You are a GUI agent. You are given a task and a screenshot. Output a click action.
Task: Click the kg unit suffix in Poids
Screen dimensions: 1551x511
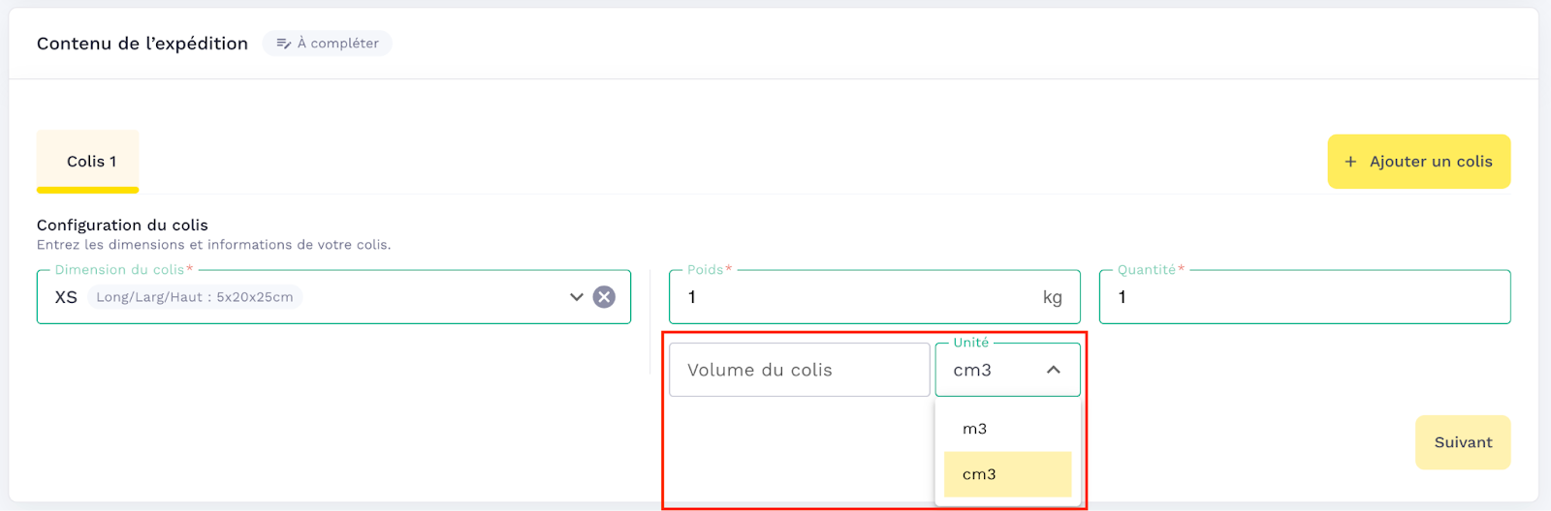[1053, 297]
